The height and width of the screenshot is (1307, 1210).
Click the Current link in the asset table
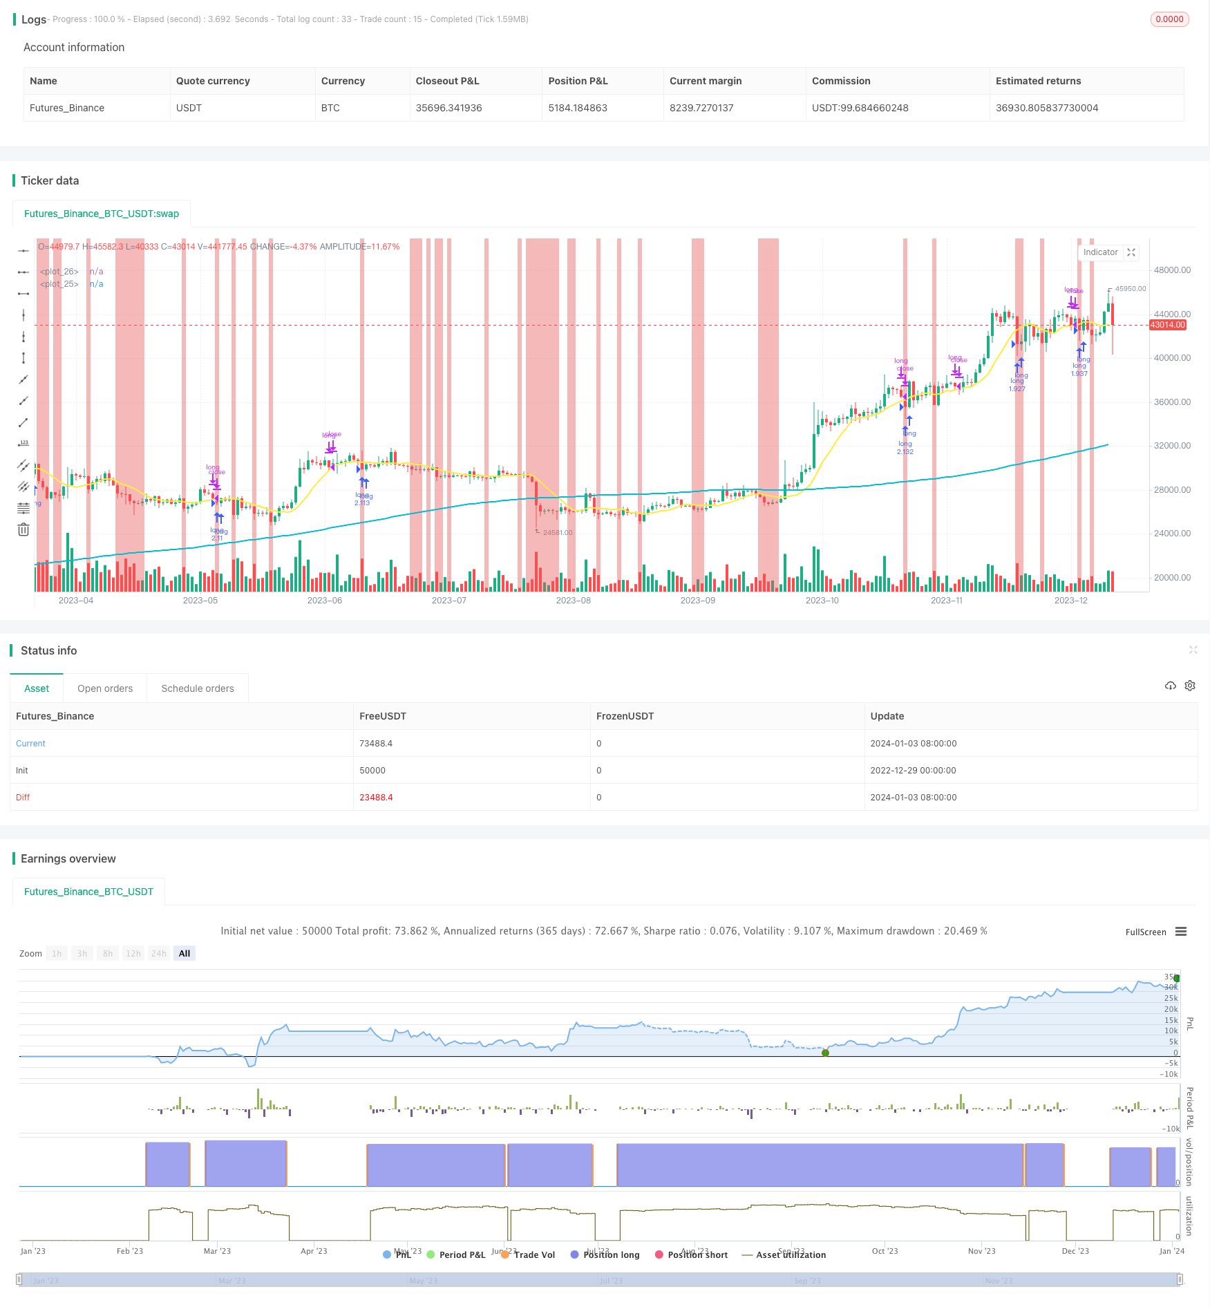30,743
